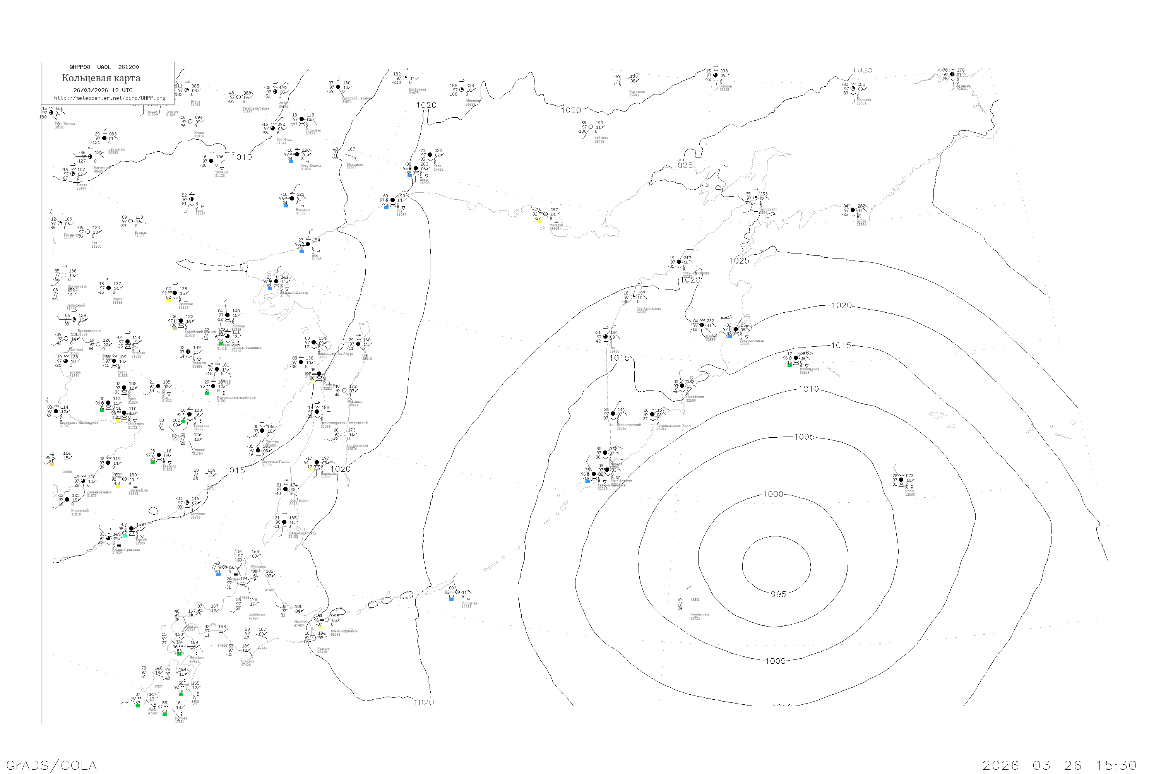Open the meteocenter.net UHPP.png URL

pyautogui.click(x=110, y=98)
